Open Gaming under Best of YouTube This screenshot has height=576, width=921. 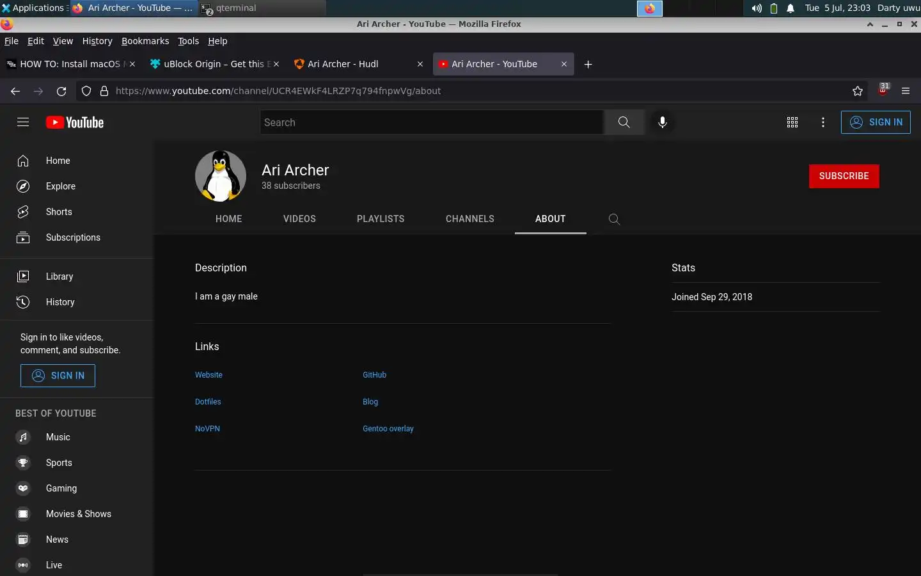[77, 488]
